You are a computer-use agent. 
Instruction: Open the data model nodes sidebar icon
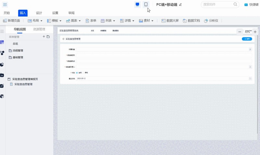coord(2,53)
